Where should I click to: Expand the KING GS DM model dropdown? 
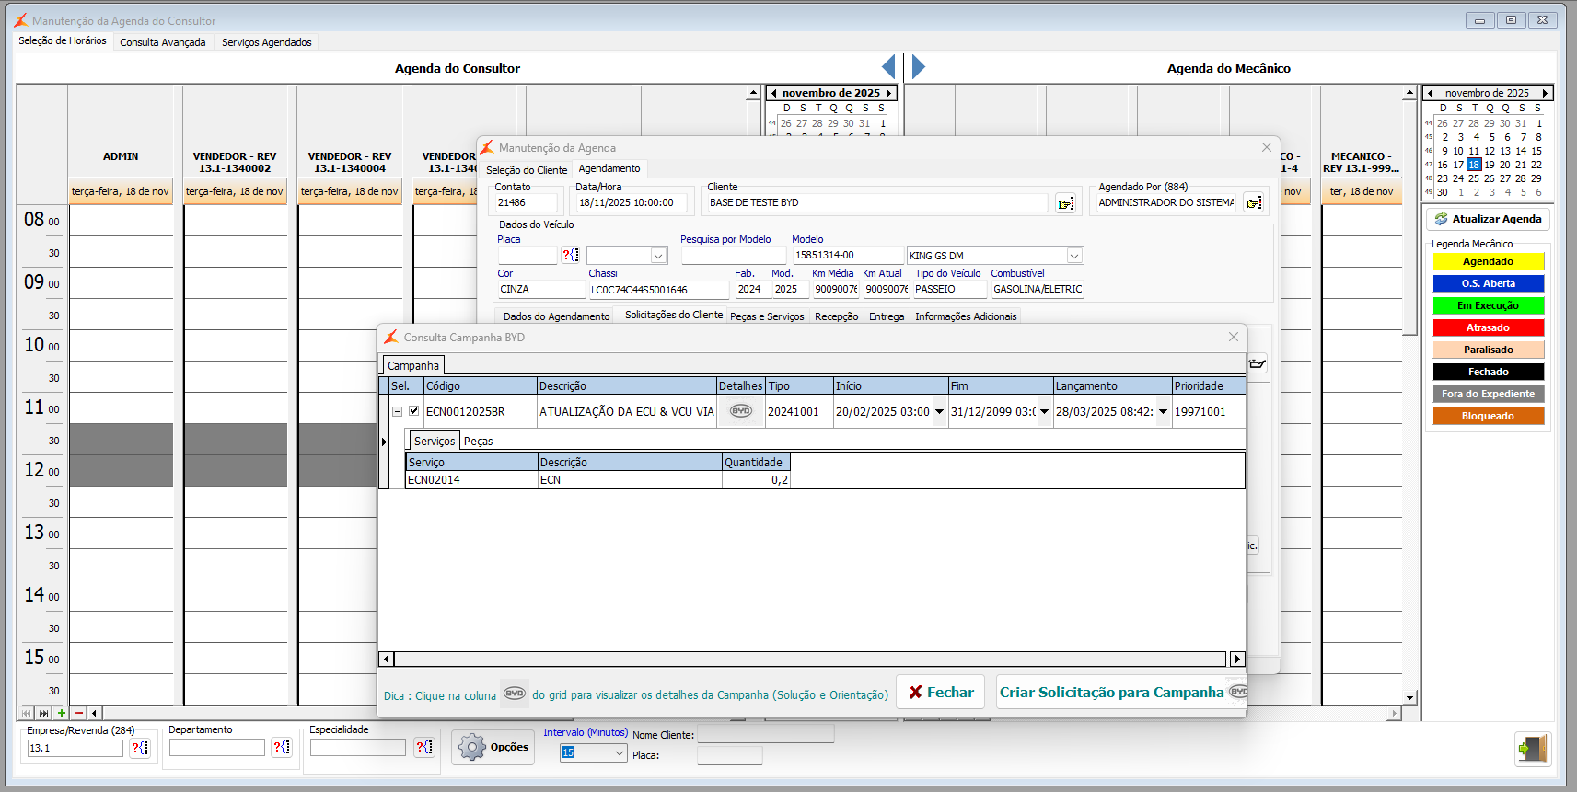1073,256
